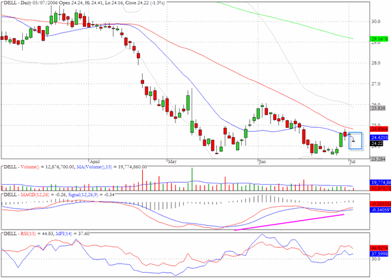Click the DELL Daily 05/07/2006 chart title
The height and width of the screenshot is (278, 391).
point(84,3)
